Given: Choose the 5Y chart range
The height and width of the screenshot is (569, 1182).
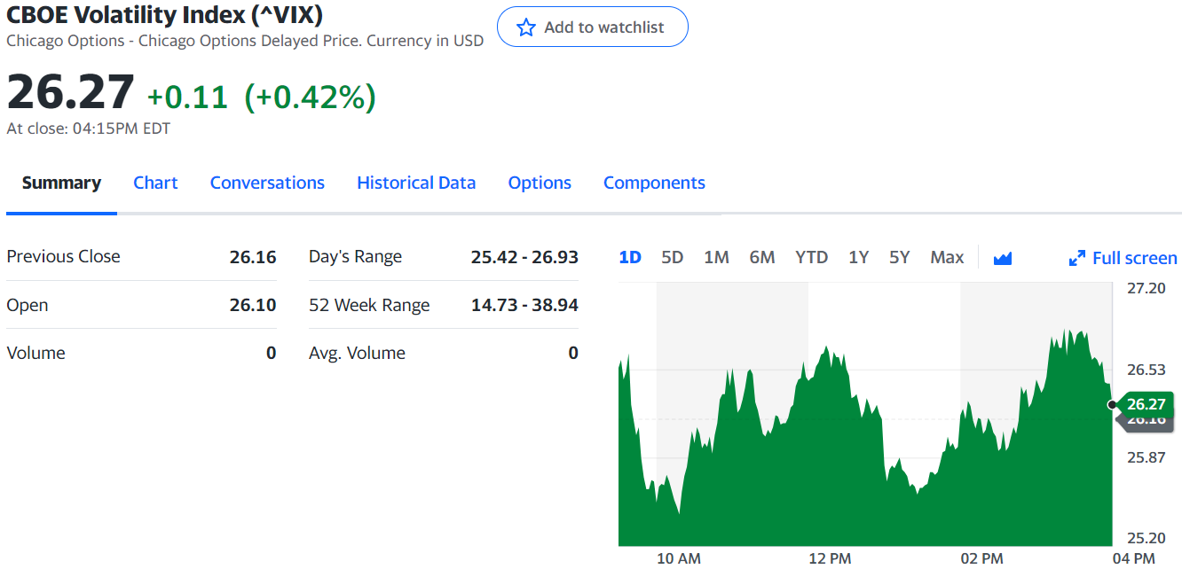Looking at the screenshot, I should (x=900, y=257).
